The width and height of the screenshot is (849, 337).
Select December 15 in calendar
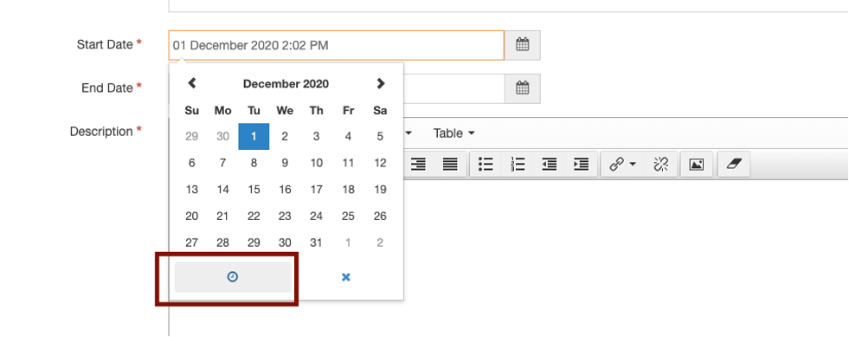coord(254,190)
